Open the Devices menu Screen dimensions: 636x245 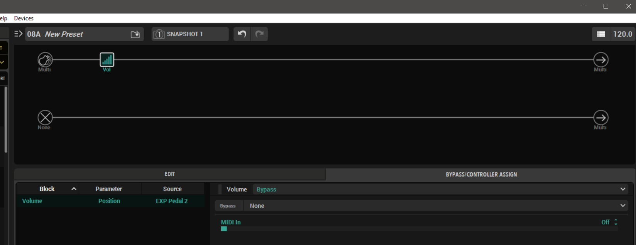click(24, 18)
